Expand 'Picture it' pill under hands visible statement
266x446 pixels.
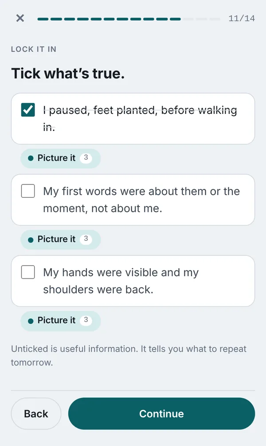click(60, 321)
